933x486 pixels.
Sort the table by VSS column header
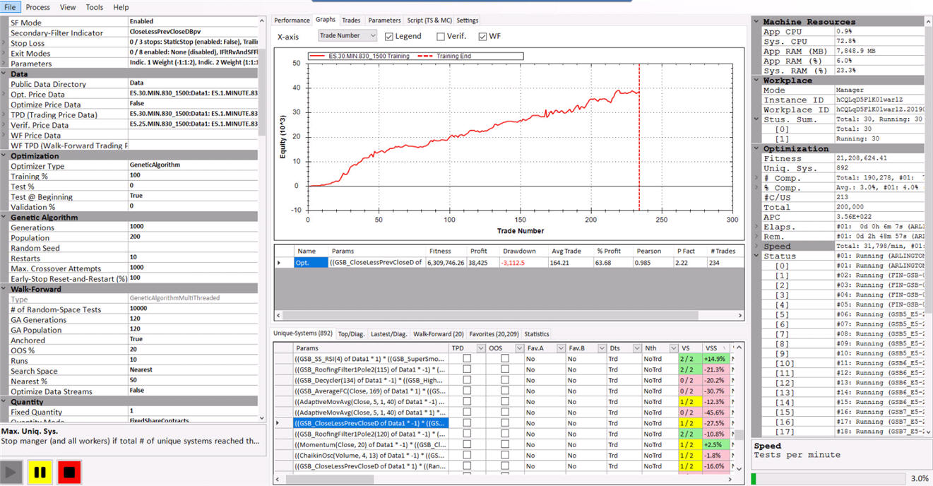(711, 348)
